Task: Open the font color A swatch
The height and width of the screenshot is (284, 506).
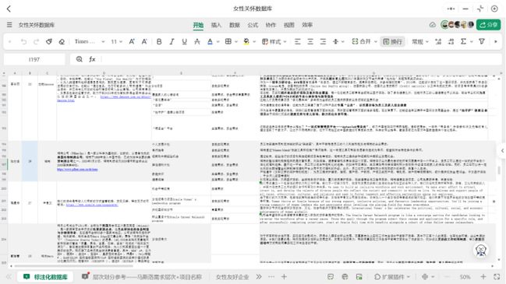Action: pyautogui.click(x=210, y=41)
